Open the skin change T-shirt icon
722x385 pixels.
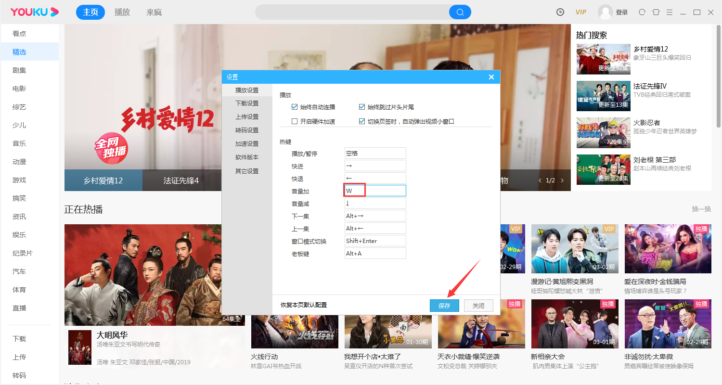point(656,12)
